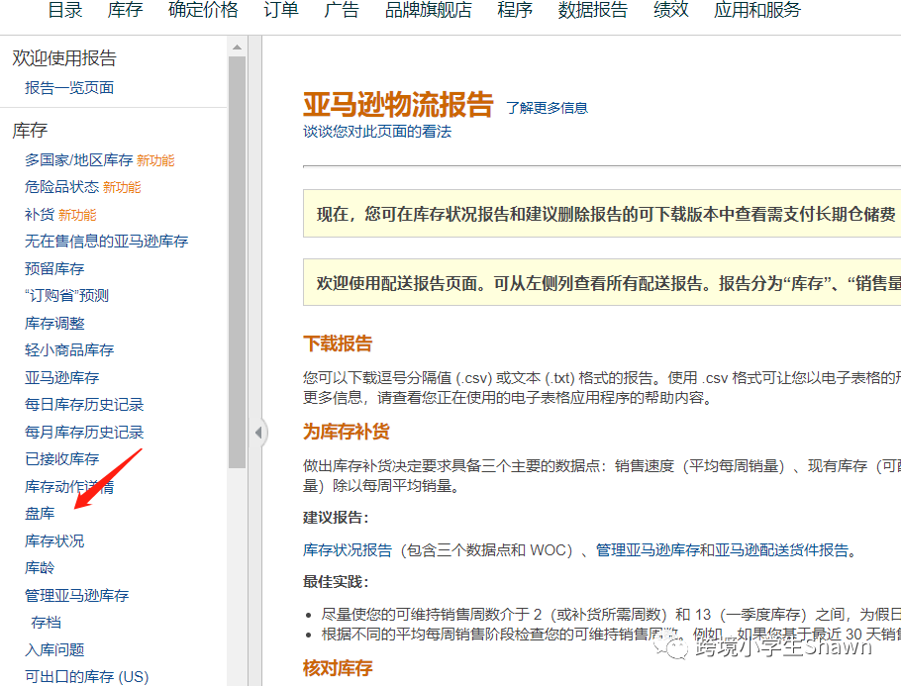Open the 广告 menu
901x686 pixels.
(342, 10)
